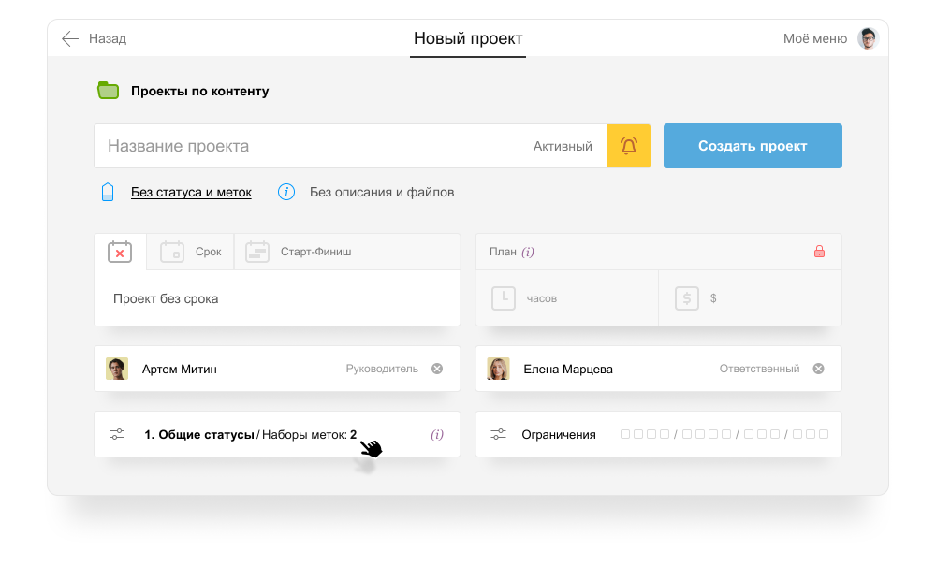936x580 pixels.
Task: Click the info (i) in statuses row
Action: 437,434
